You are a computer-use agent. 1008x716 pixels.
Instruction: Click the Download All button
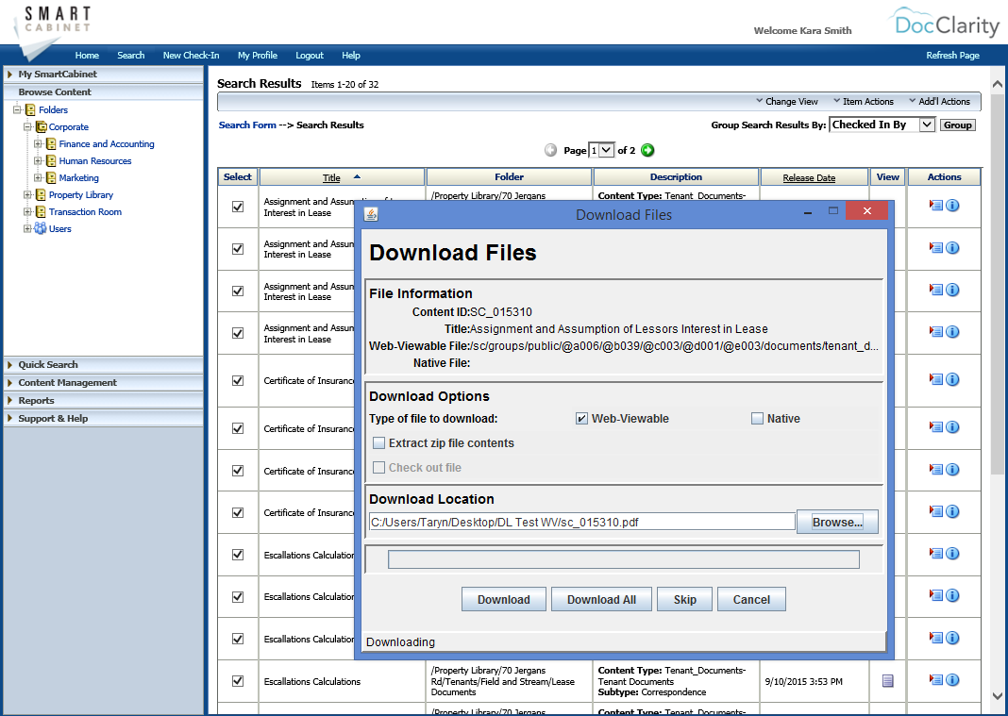tap(601, 598)
